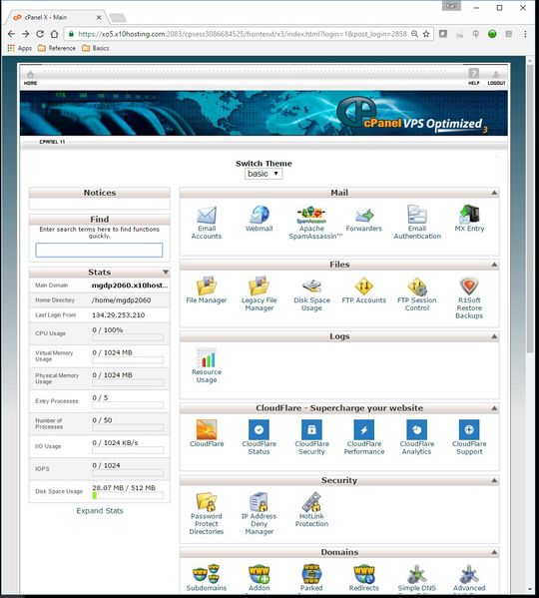539x598 pixels.
Task: Open the Switch Theme dropdown
Action: point(264,174)
